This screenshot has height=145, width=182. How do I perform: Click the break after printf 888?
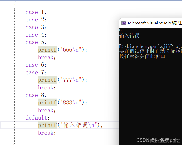pyautogui.click(x=47, y=110)
